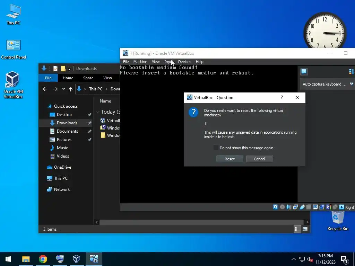The width and height of the screenshot is (355, 266).
Task: Click the question mark help button in dialog title
Action: 282,97
